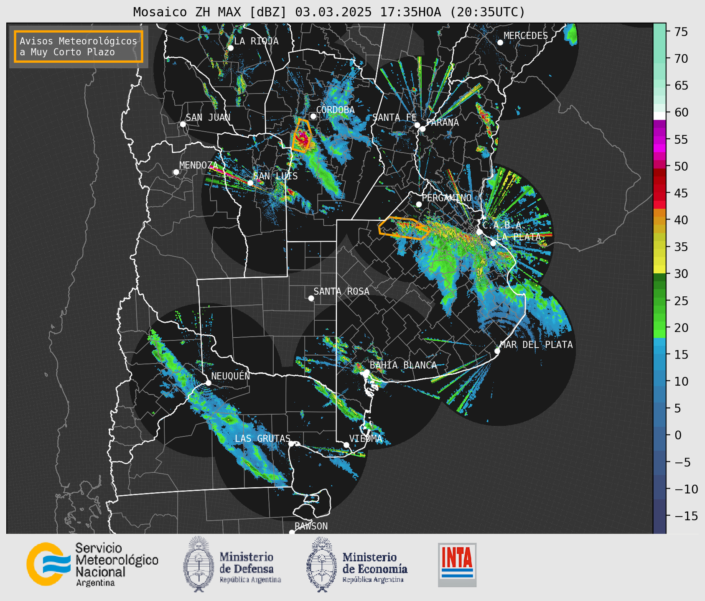The width and height of the screenshot is (705, 601).
Task: Click the MAR DEL PLATA label
Action: [536, 345]
